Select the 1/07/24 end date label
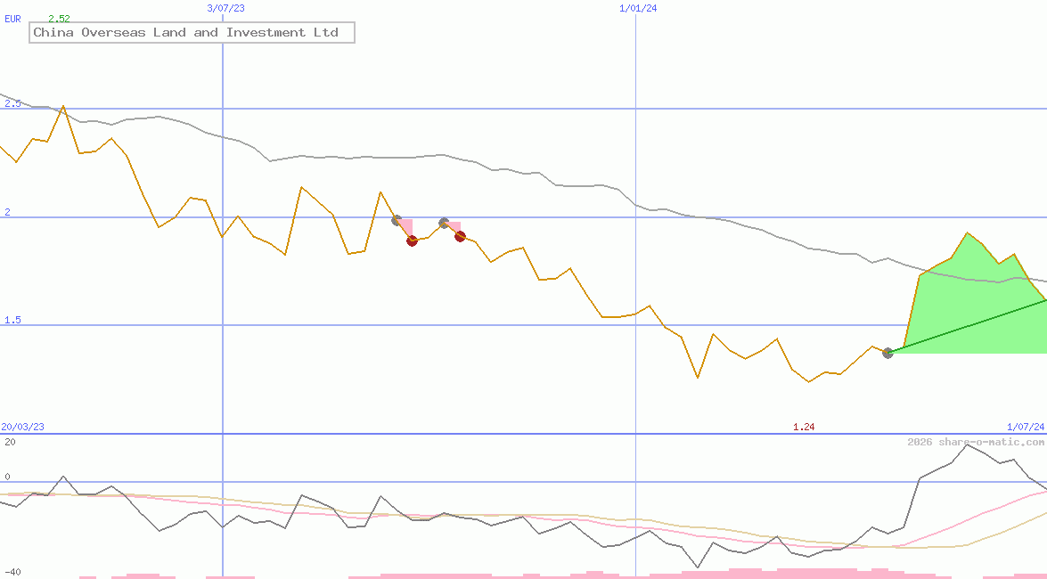The width and height of the screenshot is (1047, 579). click(x=1026, y=427)
